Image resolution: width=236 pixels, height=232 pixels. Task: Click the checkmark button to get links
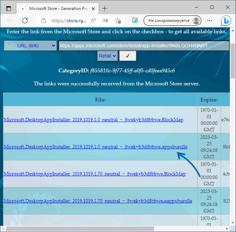127,56
